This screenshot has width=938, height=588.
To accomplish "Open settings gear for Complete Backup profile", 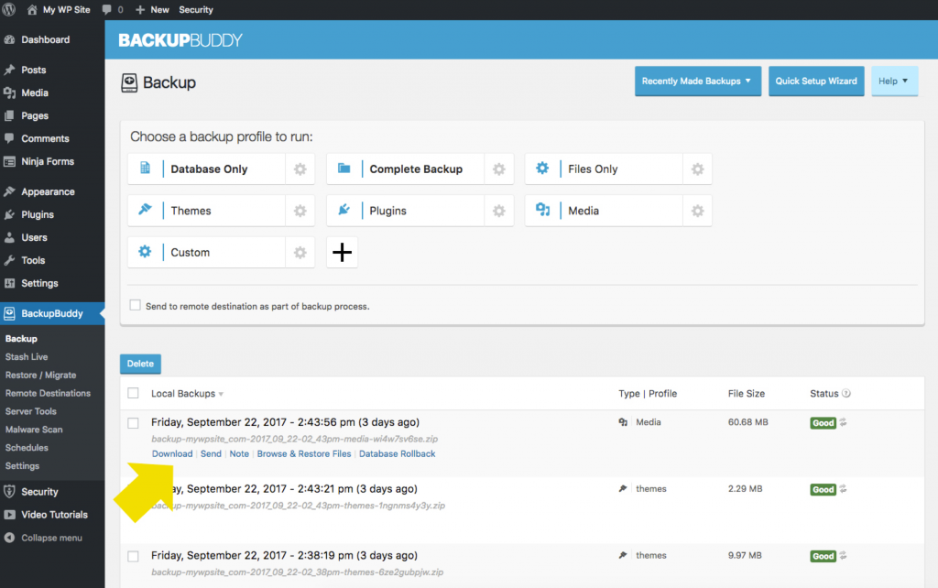I will (499, 169).
